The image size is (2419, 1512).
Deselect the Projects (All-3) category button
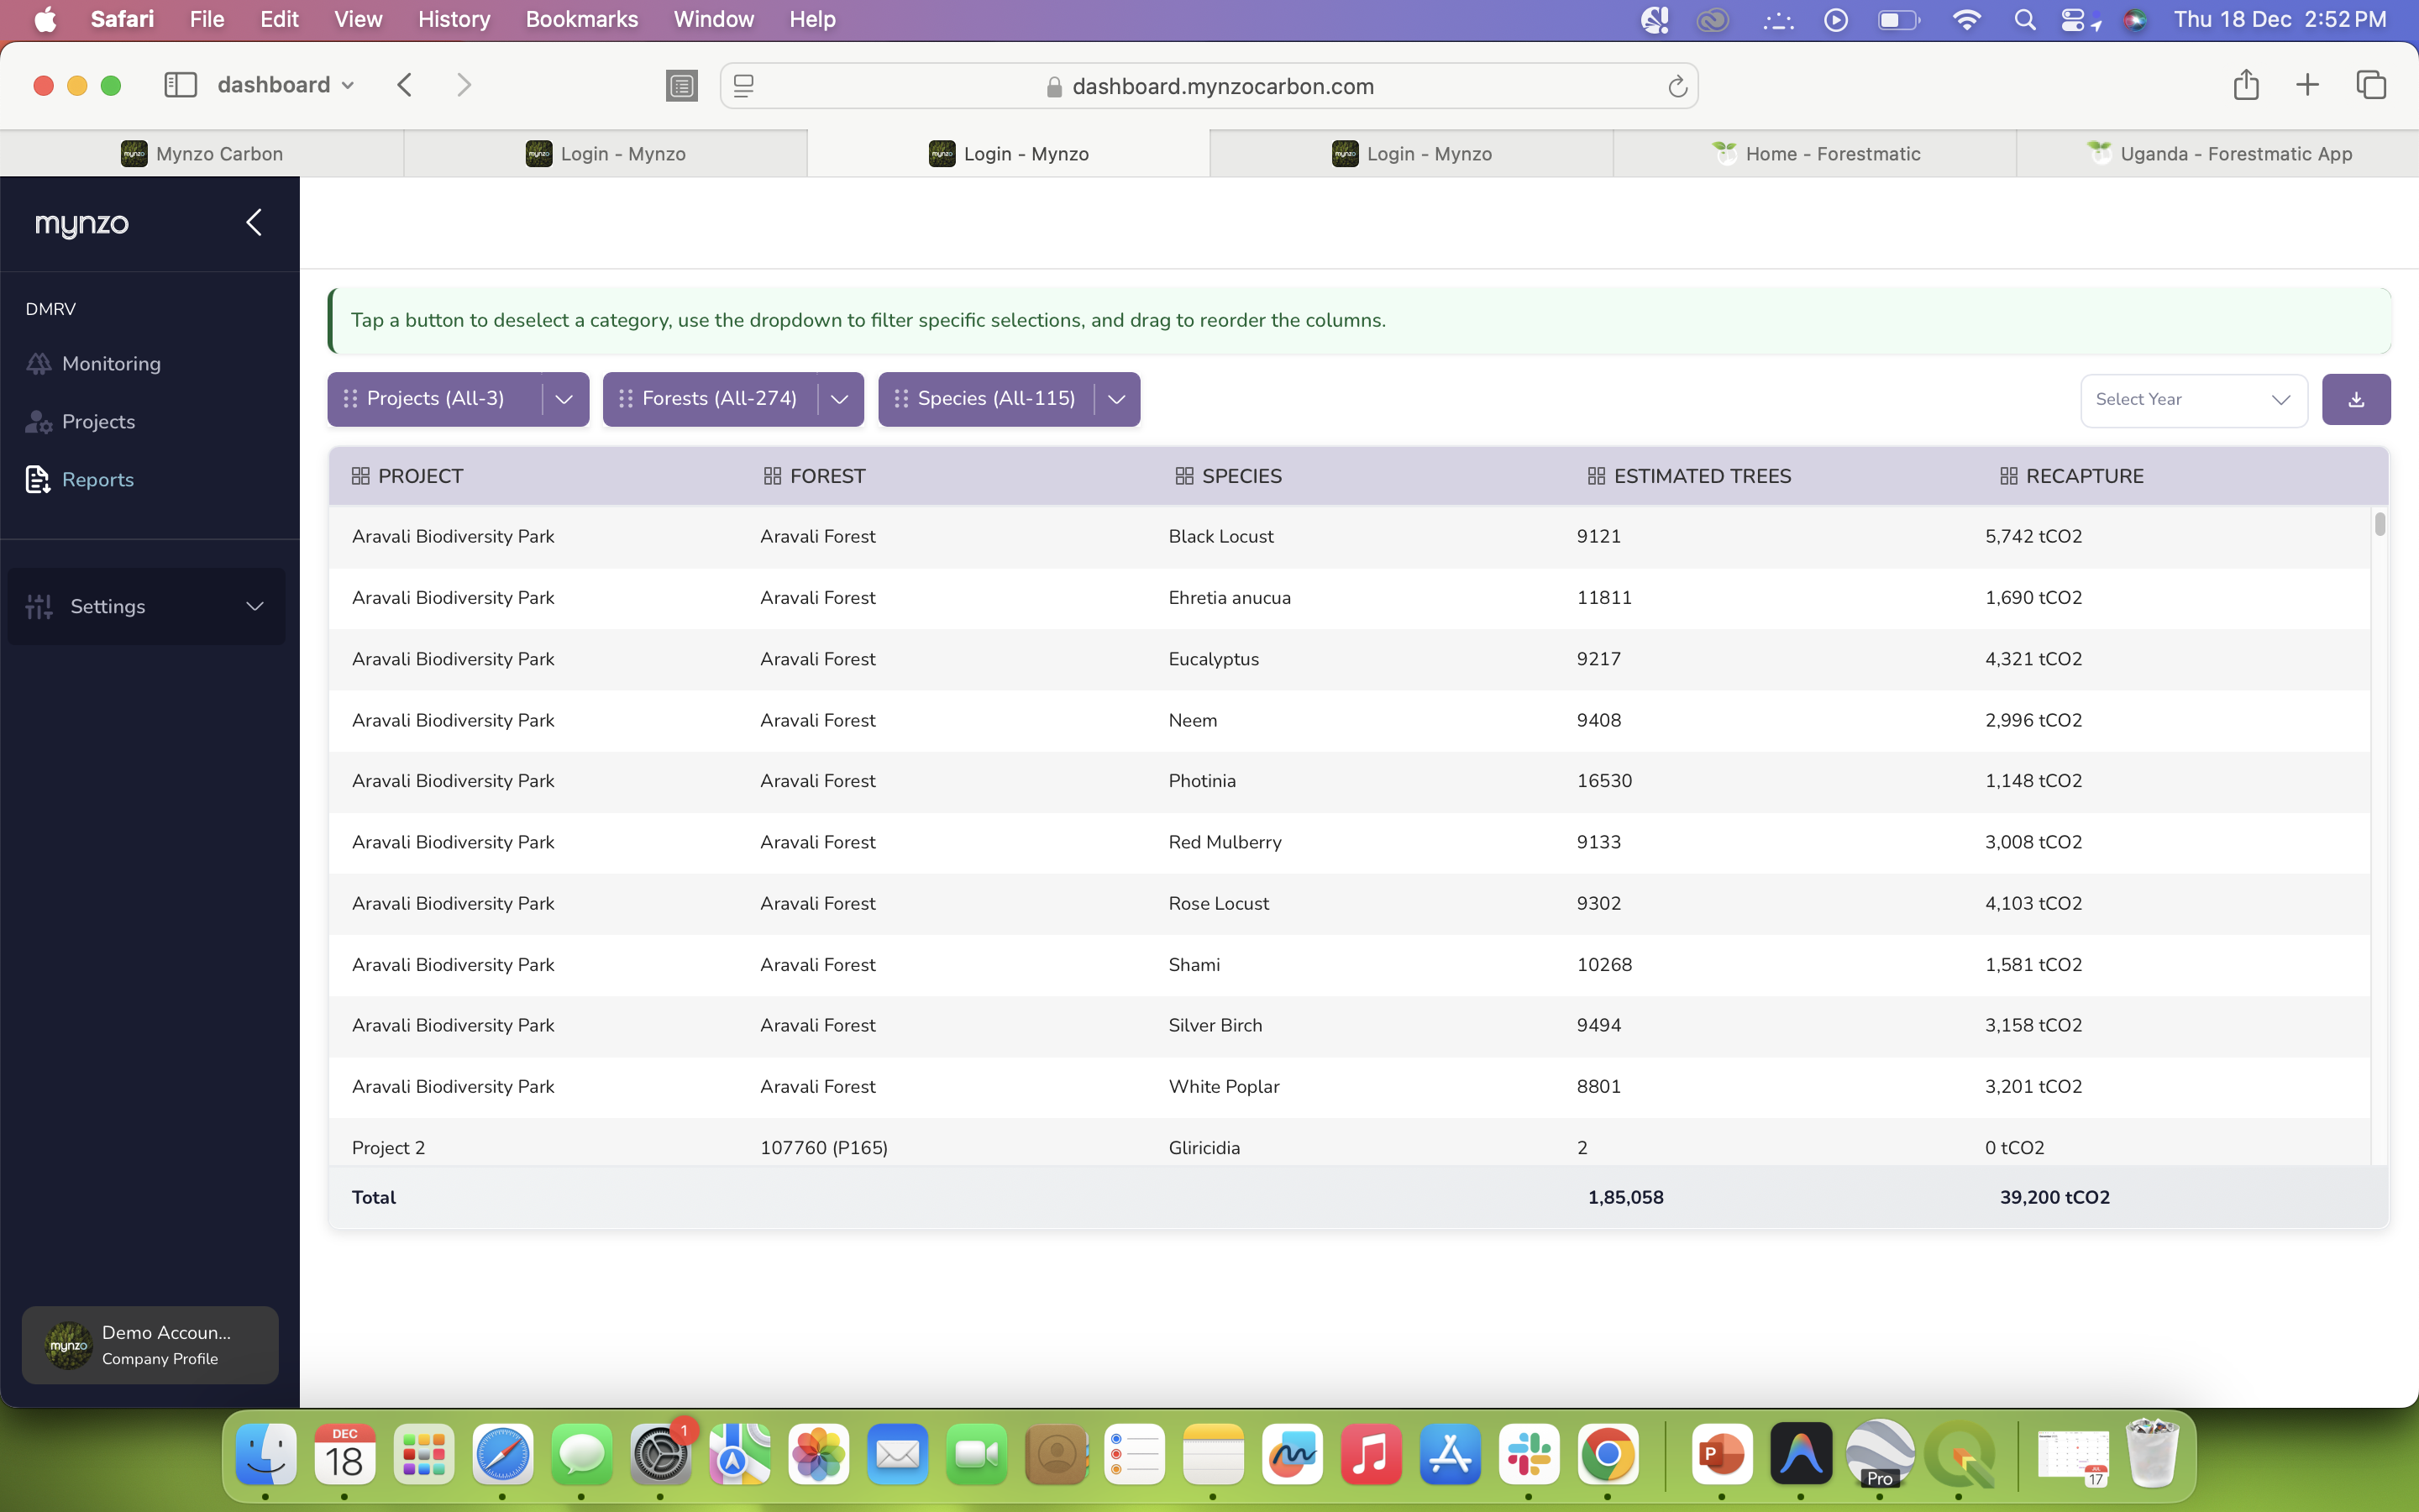(435, 399)
